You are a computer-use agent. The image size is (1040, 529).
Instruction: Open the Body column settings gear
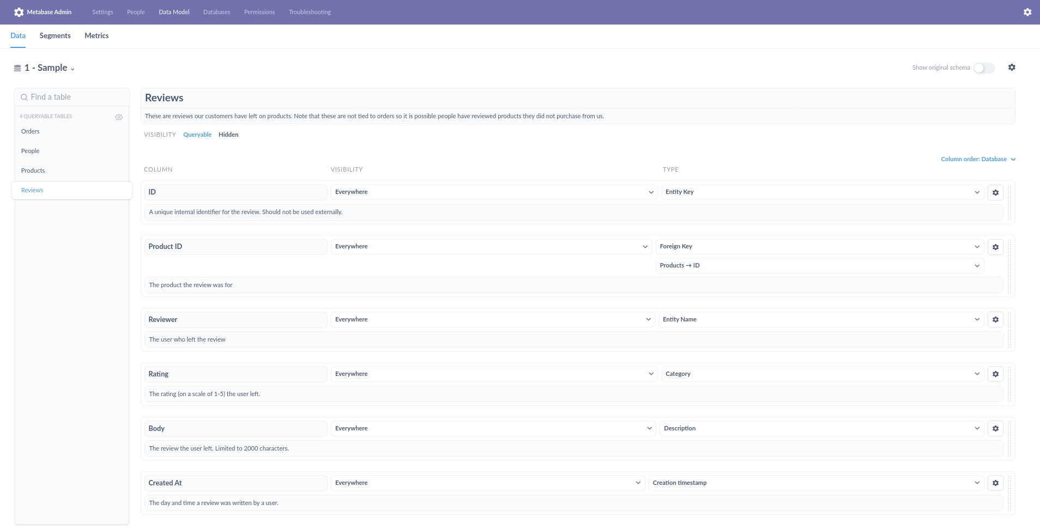(x=995, y=428)
